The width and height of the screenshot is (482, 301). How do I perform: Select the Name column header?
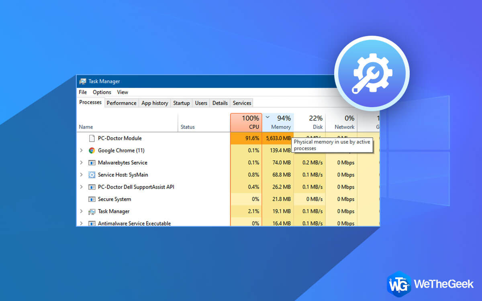(86, 126)
